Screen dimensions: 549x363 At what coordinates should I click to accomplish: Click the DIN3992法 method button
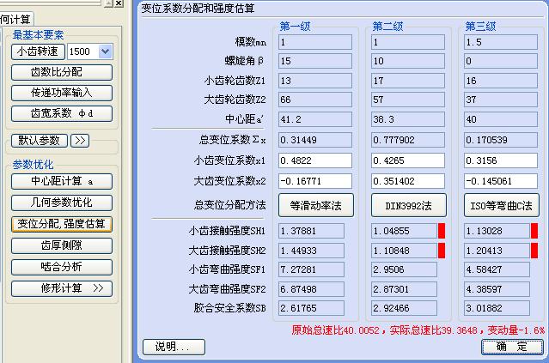(409, 205)
